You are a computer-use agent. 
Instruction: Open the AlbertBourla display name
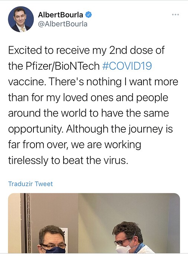[x=61, y=15]
